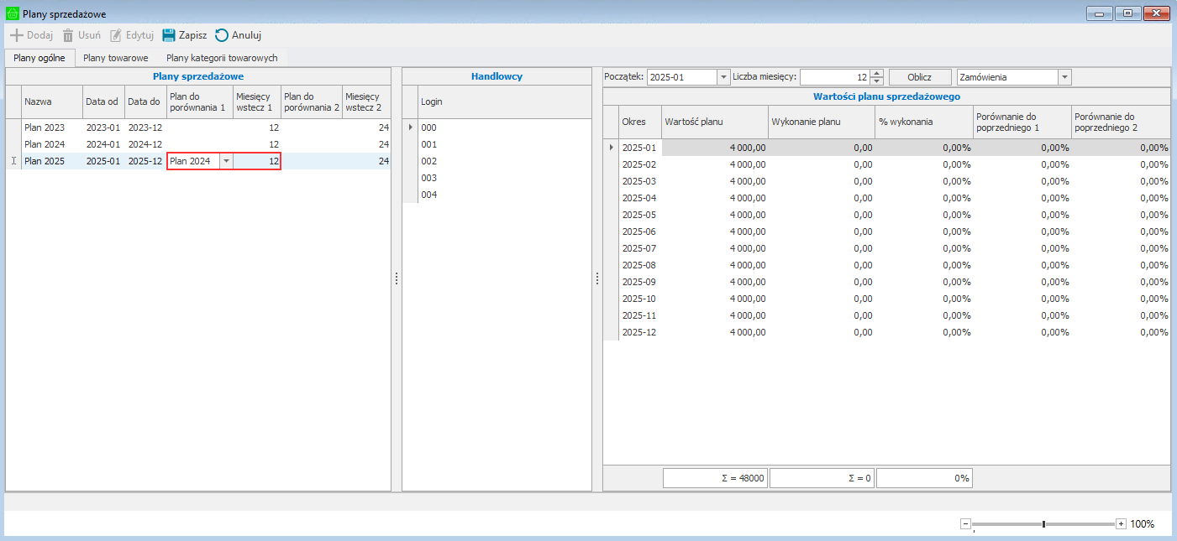Select the Plany ogólne tab
The image size is (1177, 541).
coord(39,58)
